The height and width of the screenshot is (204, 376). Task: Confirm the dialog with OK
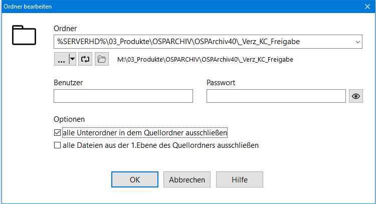[135, 179]
